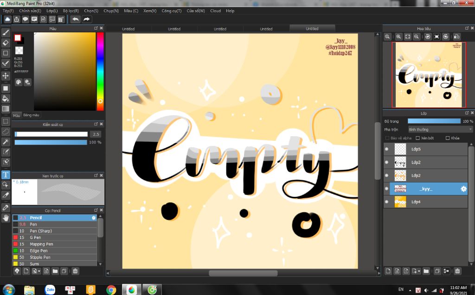The image size is (475, 295).
Task: Select the Select Eraser tool
Action: coord(6,162)
